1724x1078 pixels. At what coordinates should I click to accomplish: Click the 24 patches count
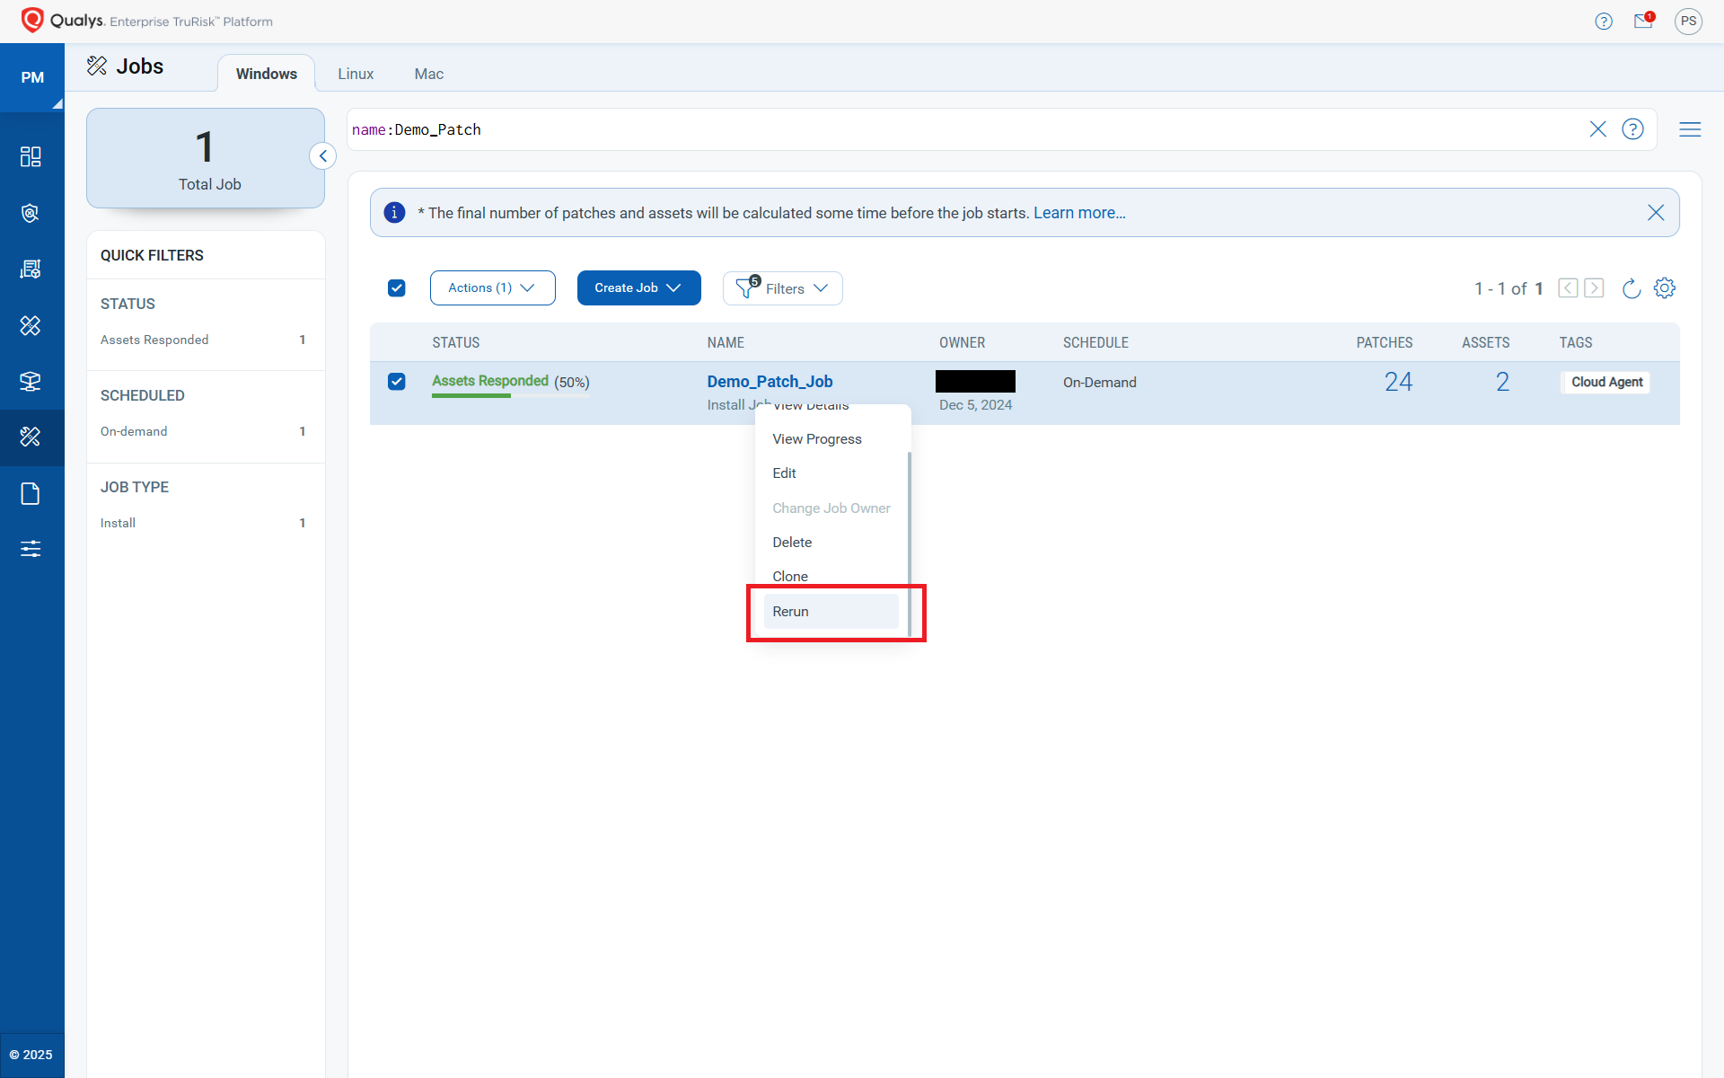click(x=1398, y=382)
